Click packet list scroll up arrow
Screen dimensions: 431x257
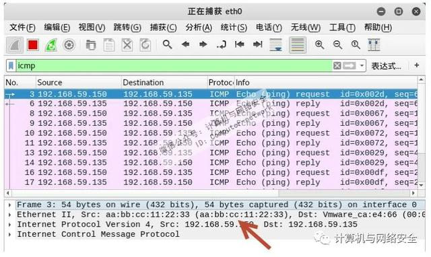421,79
